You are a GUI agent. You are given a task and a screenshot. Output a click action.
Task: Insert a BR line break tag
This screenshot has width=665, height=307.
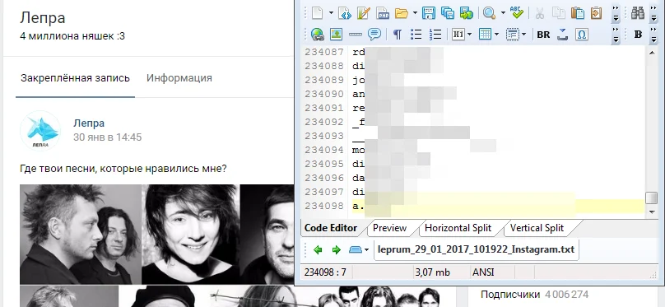[x=543, y=35]
